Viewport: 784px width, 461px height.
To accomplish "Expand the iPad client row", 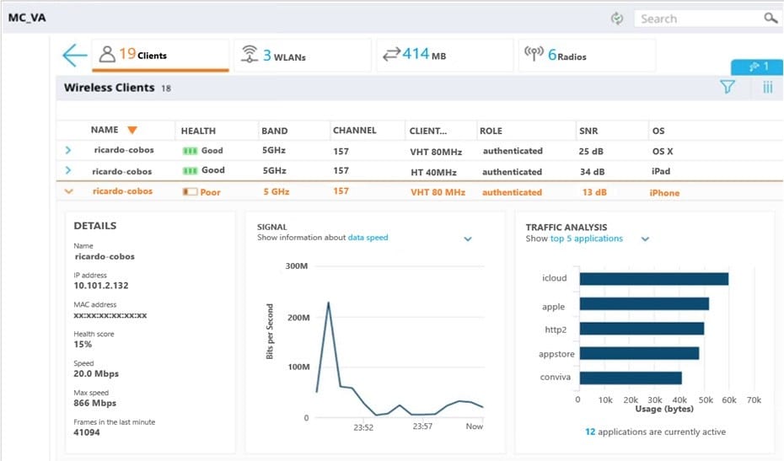I will [x=69, y=171].
